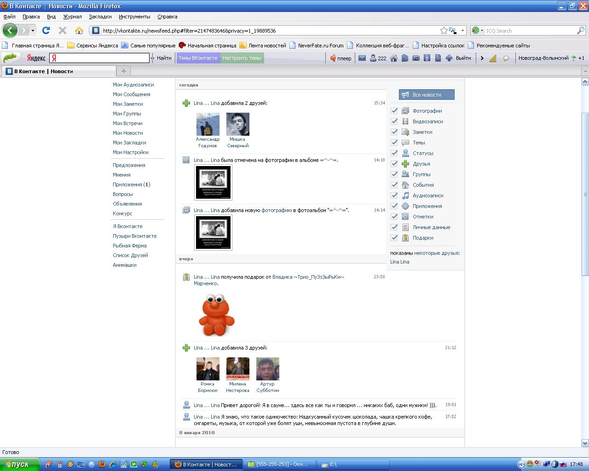Open the плеер speaker button in toolbar
Screen dimensions: 589x471
[x=341, y=58]
